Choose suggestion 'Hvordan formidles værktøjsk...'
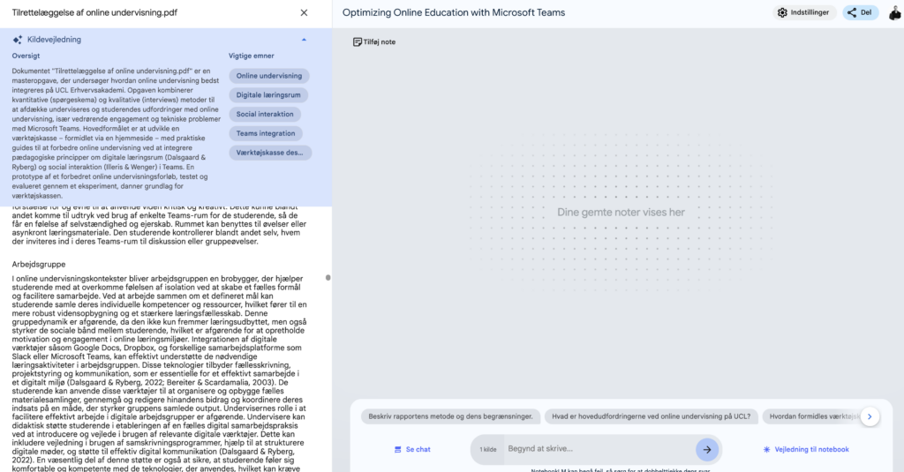904x472 pixels. pos(812,416)
